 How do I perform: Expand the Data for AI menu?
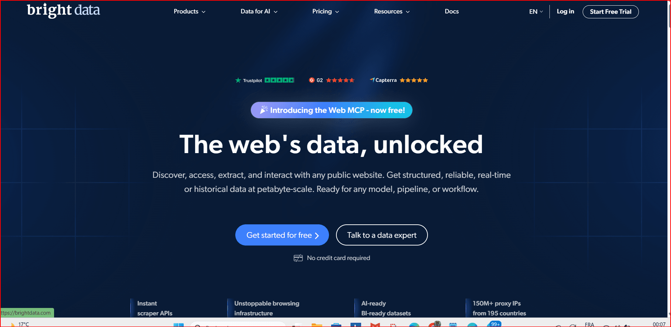point(259,12)
